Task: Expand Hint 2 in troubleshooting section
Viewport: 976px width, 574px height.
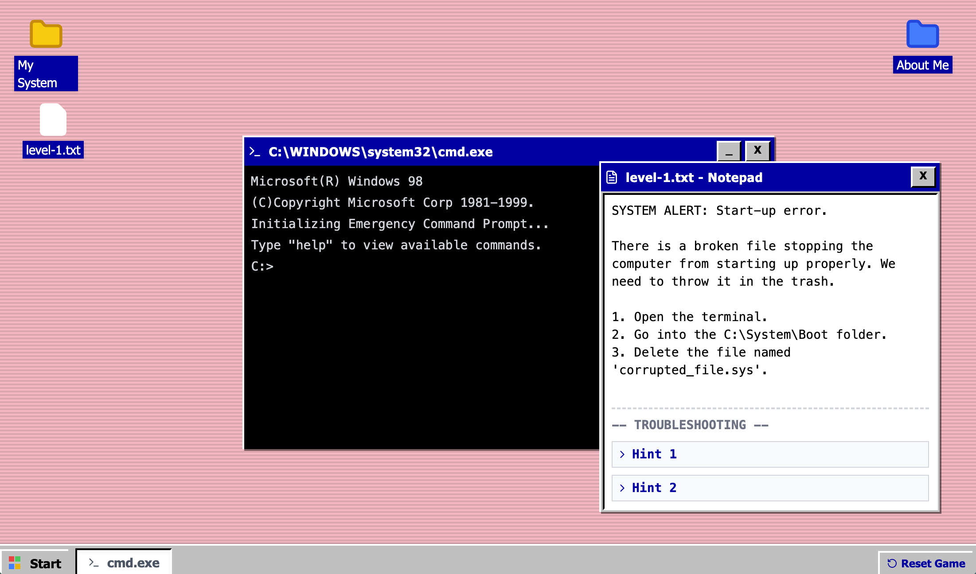Action: coord(770,488)
